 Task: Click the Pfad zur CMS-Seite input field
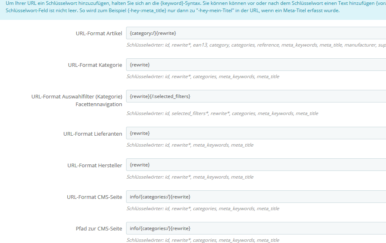tap(243, 228)
